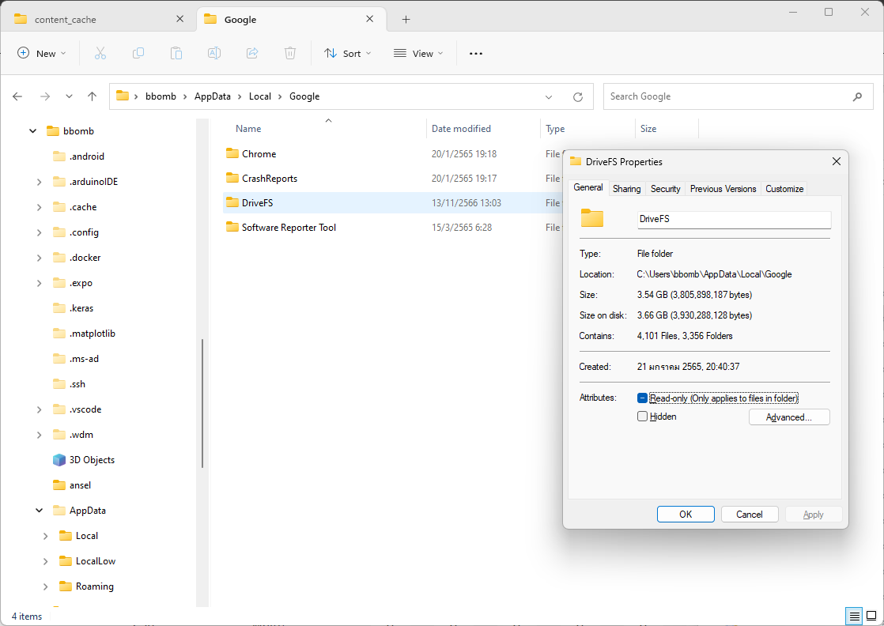This screenshot has height=626, width=884.
Task: Collapse the AppData tree node
Action: point(40,511)
